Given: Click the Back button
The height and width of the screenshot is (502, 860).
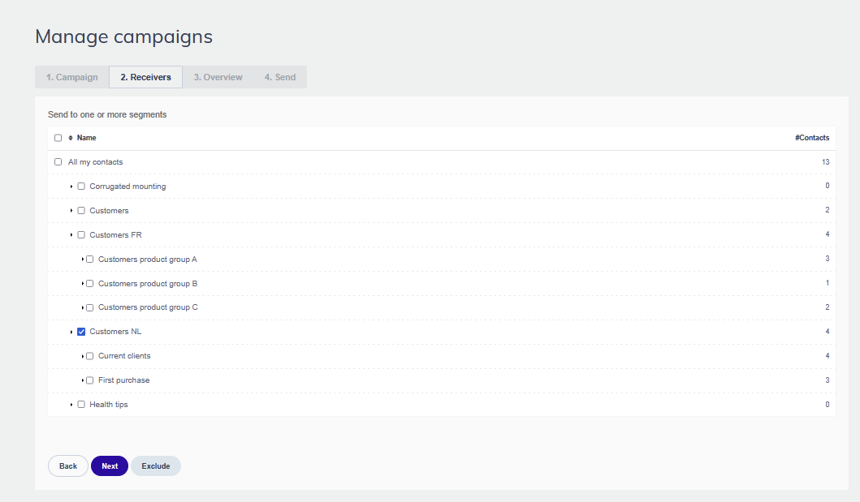Looking at the screenshot, I should (x=68, y=466).
